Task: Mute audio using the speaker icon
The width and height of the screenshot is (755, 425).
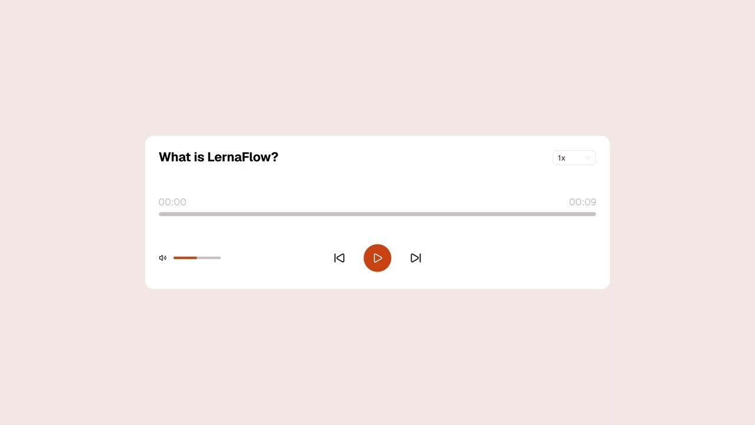Action: (163, 258)
